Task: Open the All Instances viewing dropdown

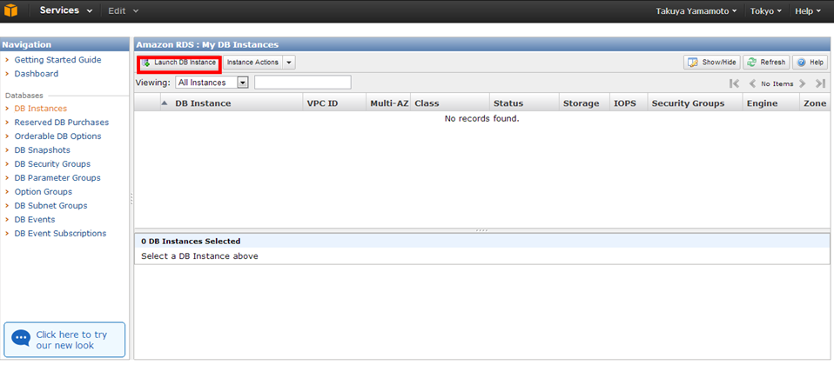Action: [x=212, y=83]
